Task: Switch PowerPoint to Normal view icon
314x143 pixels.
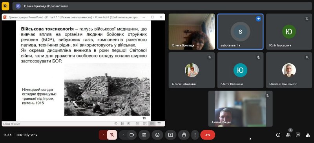Action: (138, 123)
